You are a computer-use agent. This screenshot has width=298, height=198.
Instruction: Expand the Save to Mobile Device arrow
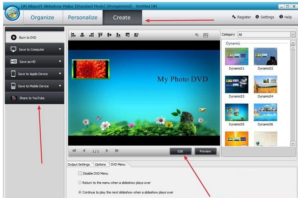(60, 86)
